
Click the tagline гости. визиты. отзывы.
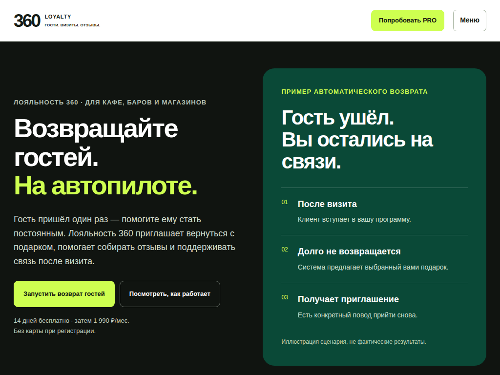(72, 25)
